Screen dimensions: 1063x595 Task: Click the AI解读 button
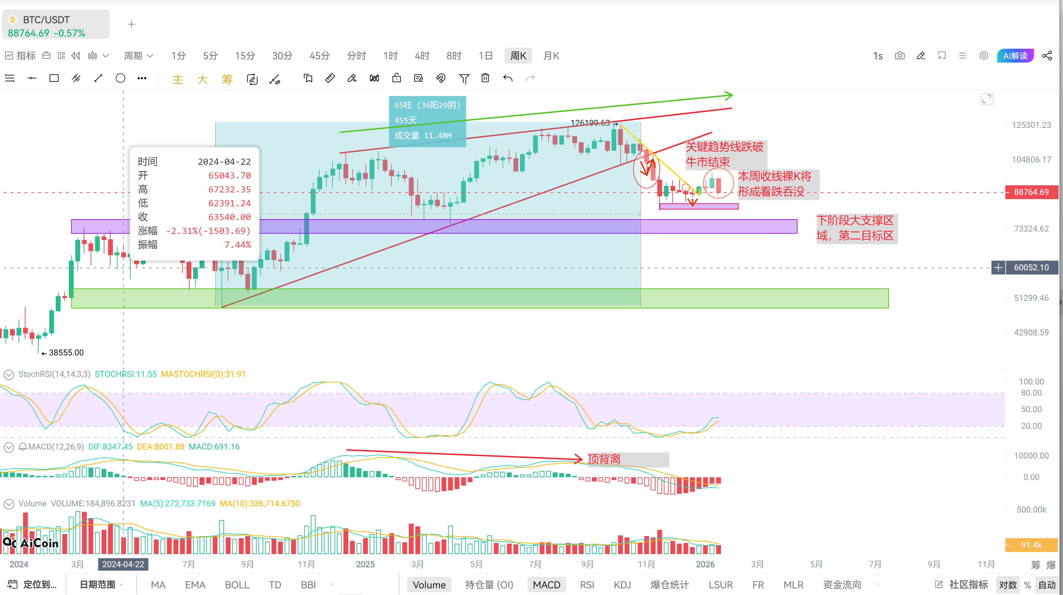click(x=1015, y=56)
